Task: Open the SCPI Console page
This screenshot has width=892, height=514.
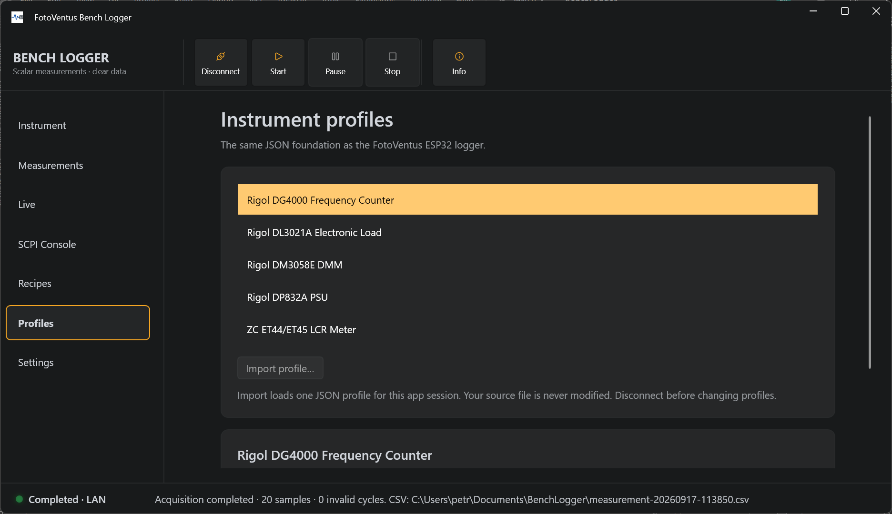Action: coord(78,245)
